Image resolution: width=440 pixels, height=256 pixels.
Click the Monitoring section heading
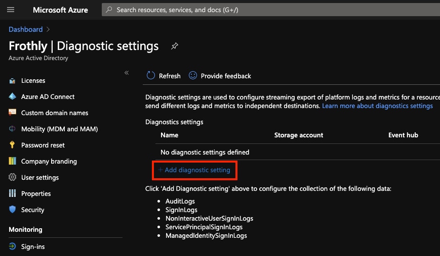pos(25,230)
